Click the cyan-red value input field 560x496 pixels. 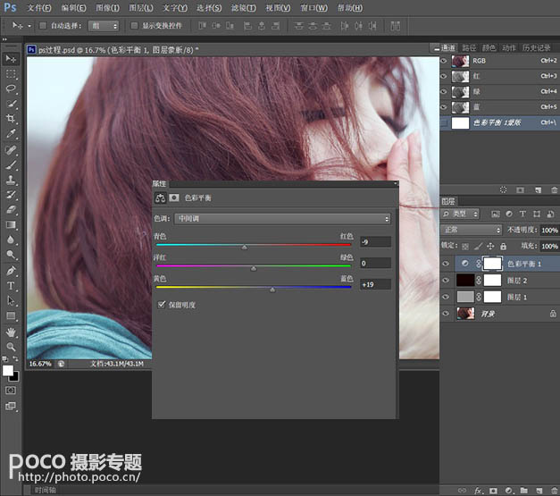click(375, 242)
